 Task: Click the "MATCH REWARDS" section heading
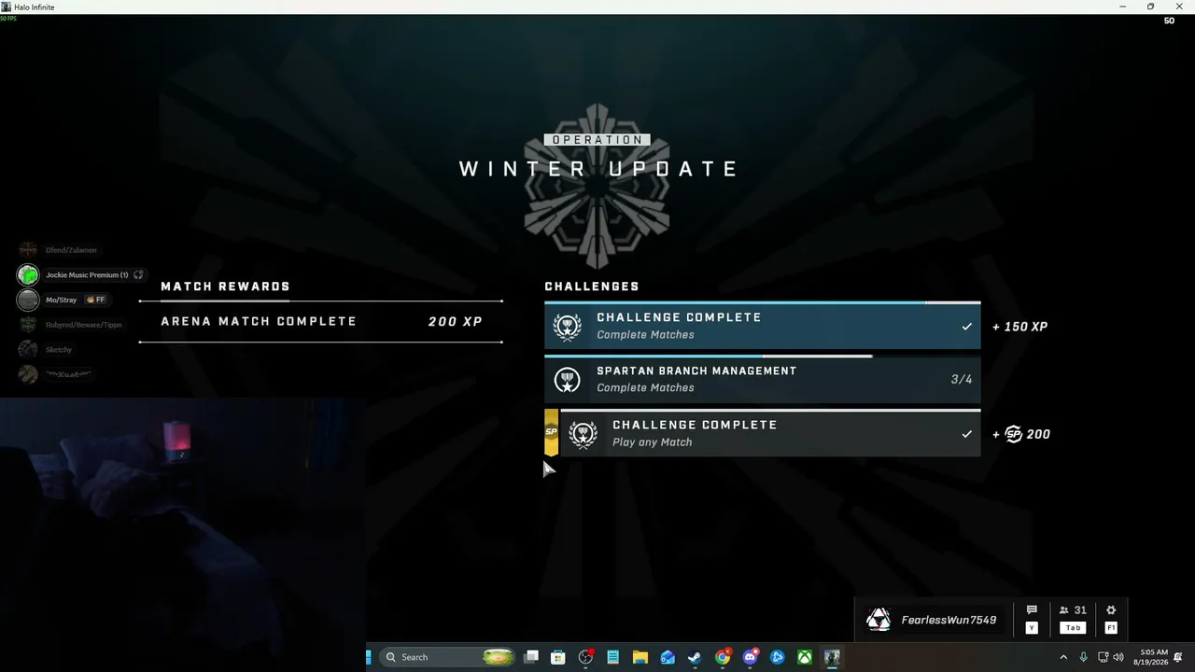(225, 287)
